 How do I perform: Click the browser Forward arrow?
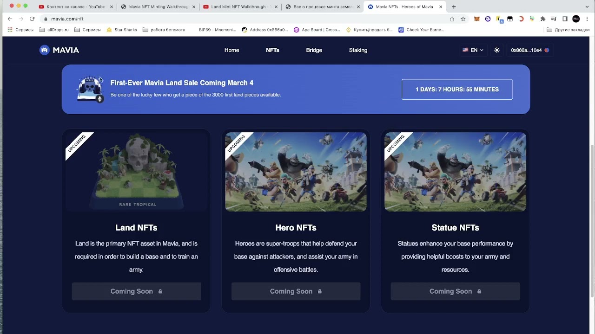pos(21,19)
